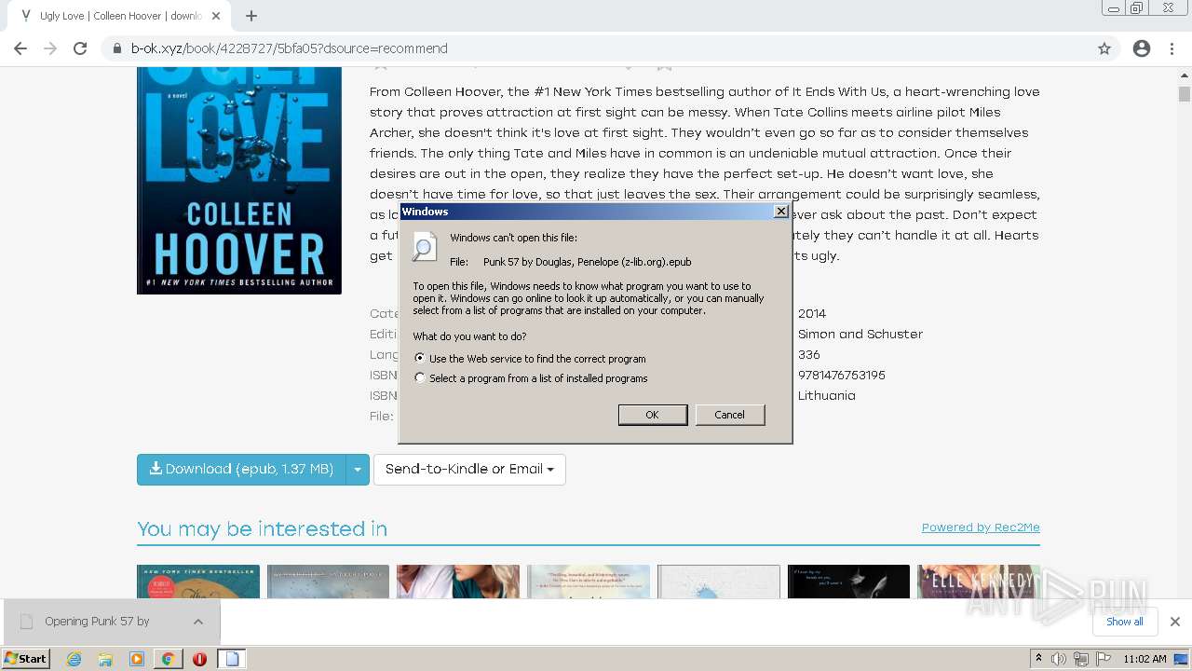1192x671 pixels.
Task: Switch to the Ugly Love tab
Action: [x=119, y=16]
